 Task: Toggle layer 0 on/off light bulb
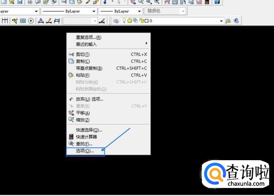(124, 21)
